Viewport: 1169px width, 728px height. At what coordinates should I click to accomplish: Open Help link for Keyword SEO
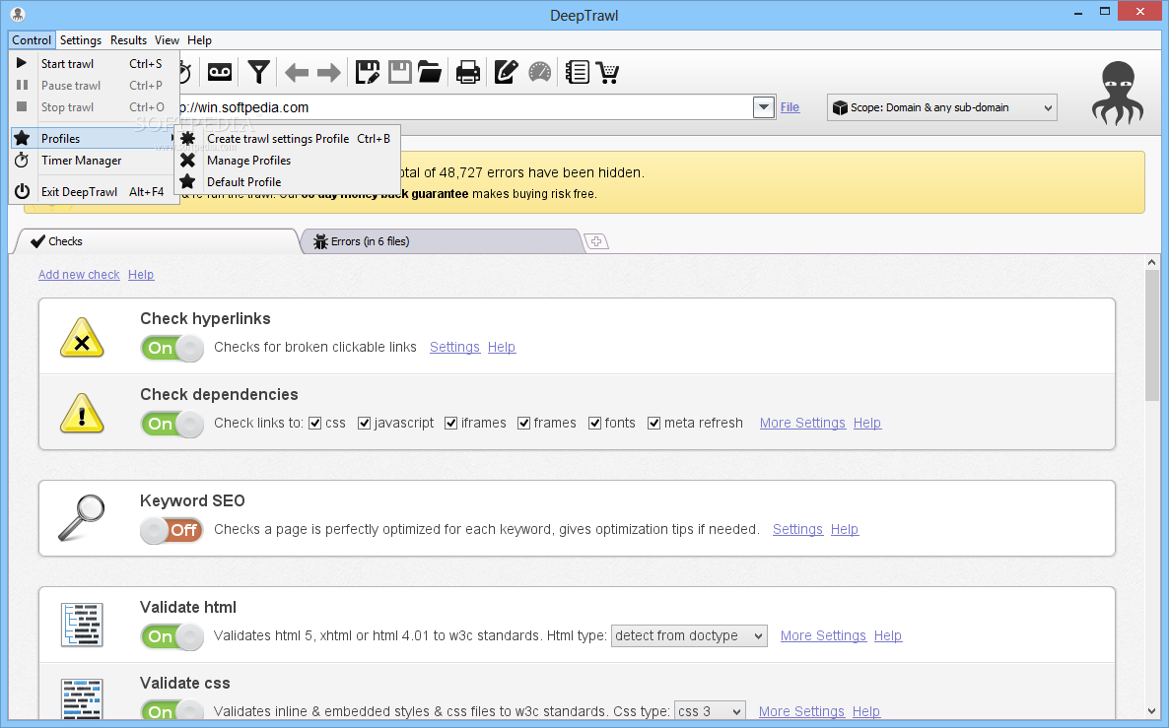[845, 530]
